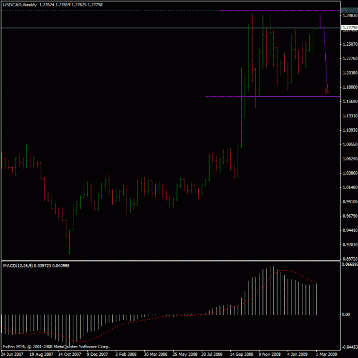Select the upper purple horizontal resistance line
This screenshot has width=358, height=358.
coord(280,10)
